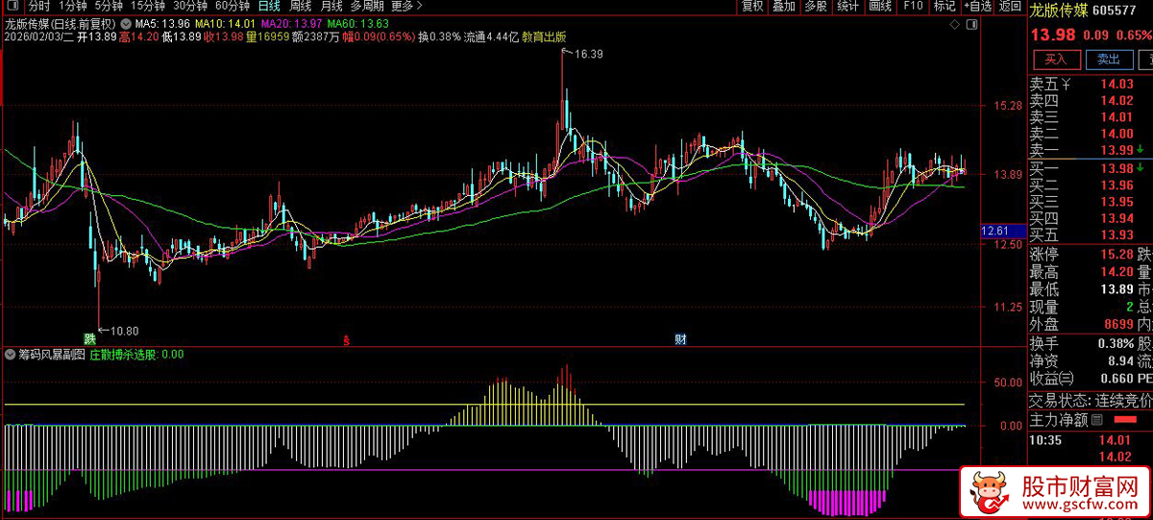Click the red § marker on the chart
The image size is (1153, 520).
(346, 339)
